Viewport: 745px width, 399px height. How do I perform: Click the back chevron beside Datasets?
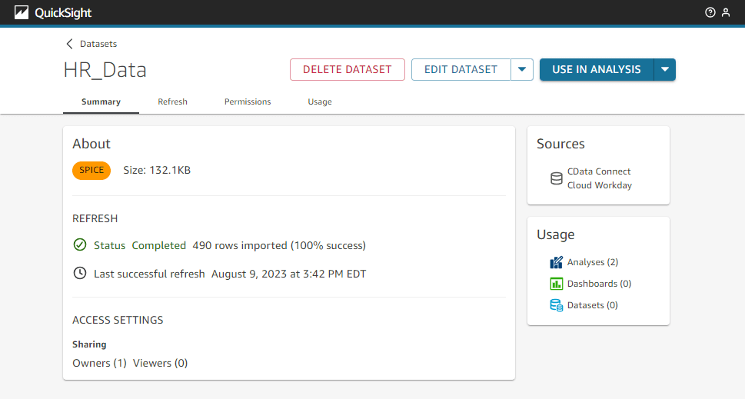click(69, 44)
